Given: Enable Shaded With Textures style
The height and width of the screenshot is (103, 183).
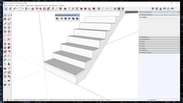Looking at the screenshot, I should pos(119,9).
